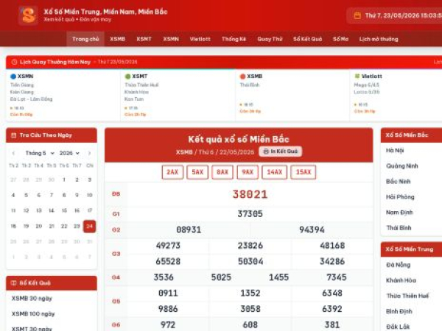This screenshot has width=442, height=331.
Task: Open the Vietlott navigation tab
Action: [x=200, y=39]
